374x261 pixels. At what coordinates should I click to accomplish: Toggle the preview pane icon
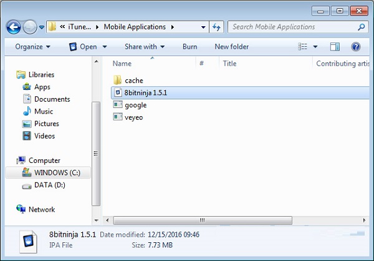[335, 47]
